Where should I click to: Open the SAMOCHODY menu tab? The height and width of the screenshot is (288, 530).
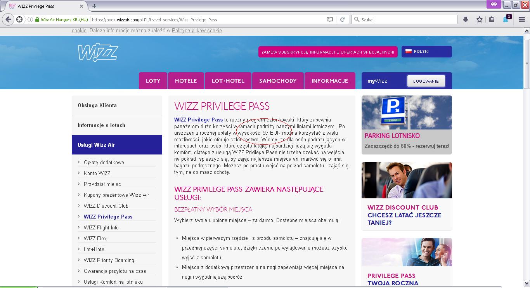coord(278,81)
